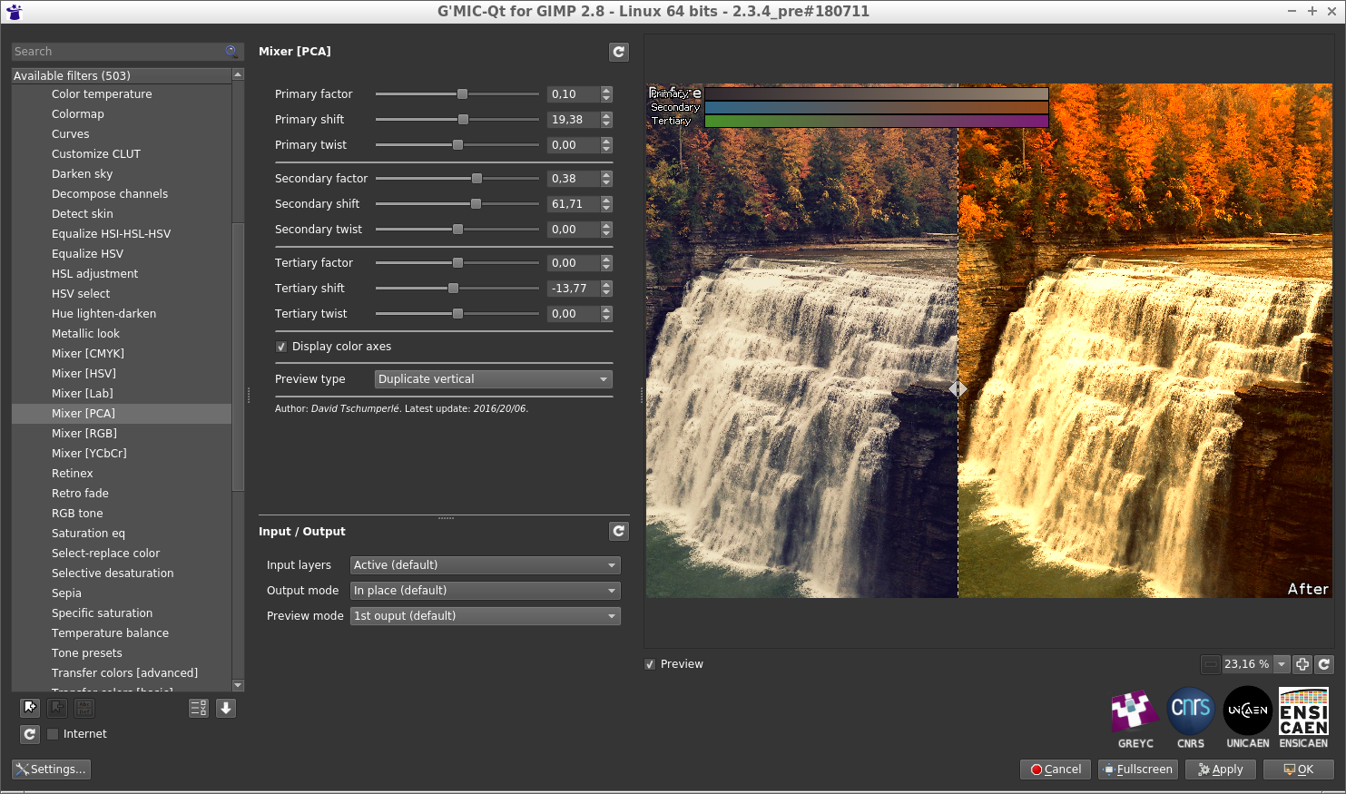Open the zoom percentage dropdown
The height and width of the screenshot is (794, 1346).
coord(1281,663)
